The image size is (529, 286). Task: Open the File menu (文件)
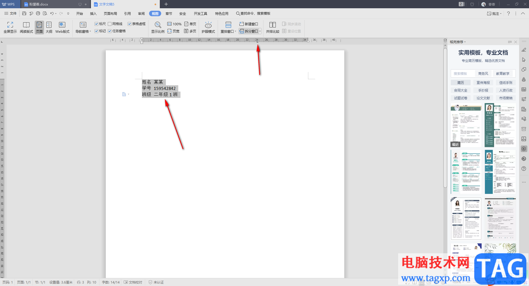tap(10, 13)
